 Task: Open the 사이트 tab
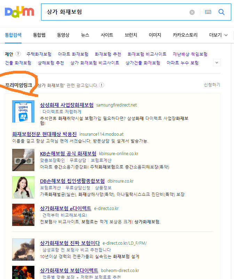[107, 35]
